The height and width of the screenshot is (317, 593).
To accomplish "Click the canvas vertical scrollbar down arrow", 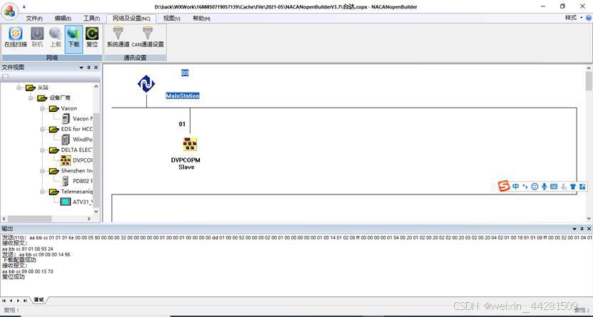I will [589, 219].
